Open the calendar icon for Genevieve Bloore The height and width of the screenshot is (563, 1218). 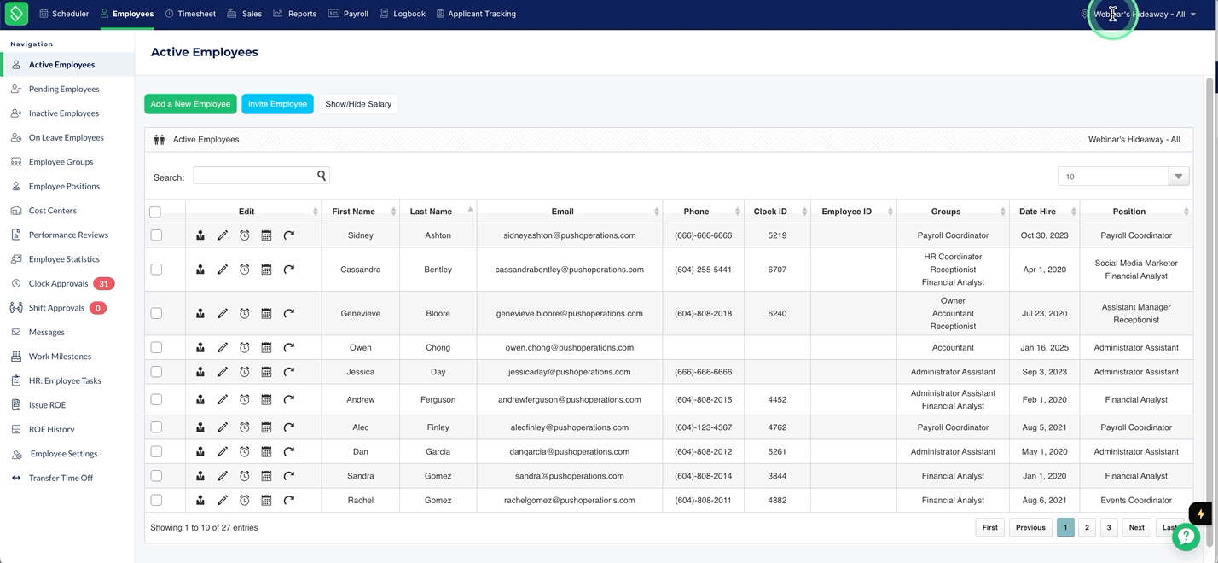click(x=266, y=314)
